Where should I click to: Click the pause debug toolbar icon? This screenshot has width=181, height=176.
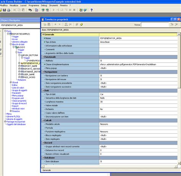click(70, 10)
